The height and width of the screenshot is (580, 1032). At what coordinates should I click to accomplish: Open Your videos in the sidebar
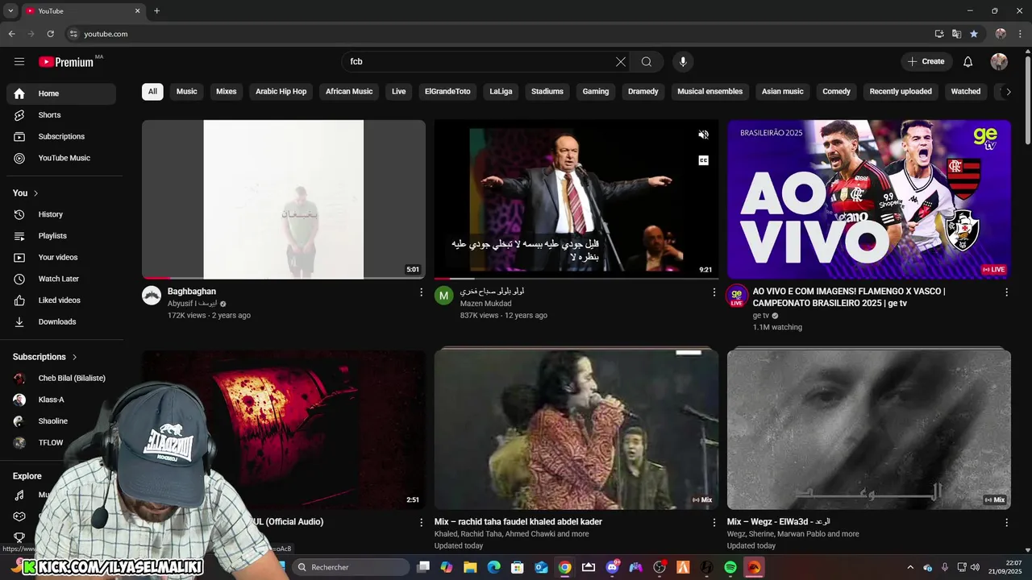click(61, 257)
